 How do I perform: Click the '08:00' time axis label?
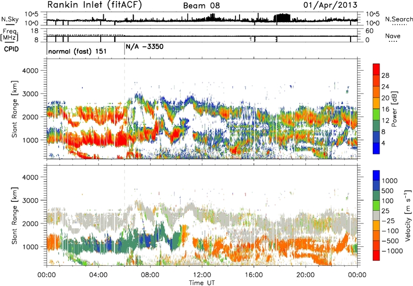[150, 275]
